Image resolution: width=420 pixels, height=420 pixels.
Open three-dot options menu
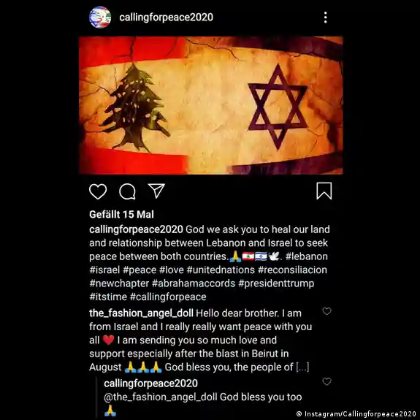tap(326, 18)
